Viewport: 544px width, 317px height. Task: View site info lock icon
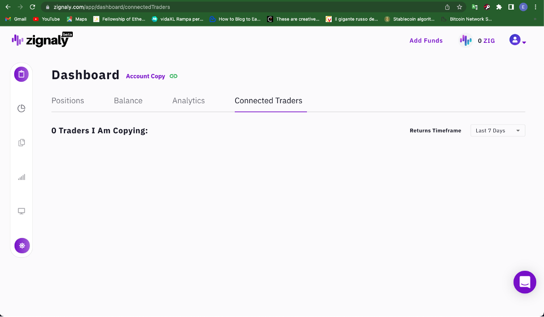coord(47,7)
